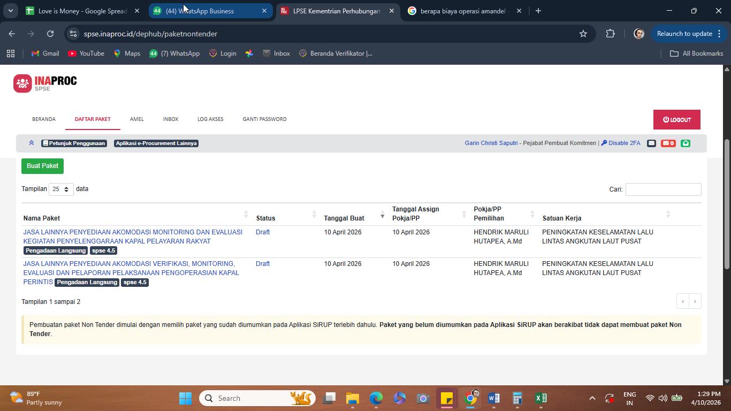This screenshot has height=411, width=731.
Task: Open Calculator from taskbar
Action: tap(517, 398)
